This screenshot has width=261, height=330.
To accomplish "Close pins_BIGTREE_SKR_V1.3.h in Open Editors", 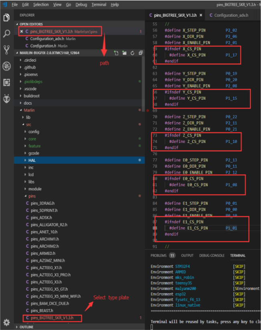I will 21,31.
